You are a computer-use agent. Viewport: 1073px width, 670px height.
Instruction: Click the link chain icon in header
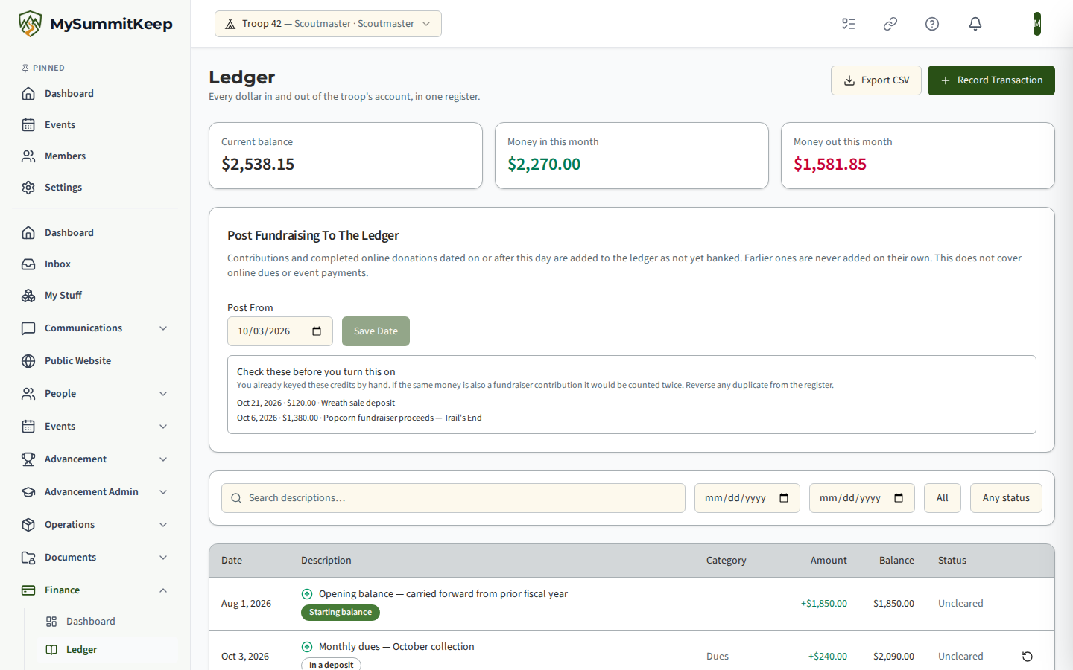(x=890, y=24)
